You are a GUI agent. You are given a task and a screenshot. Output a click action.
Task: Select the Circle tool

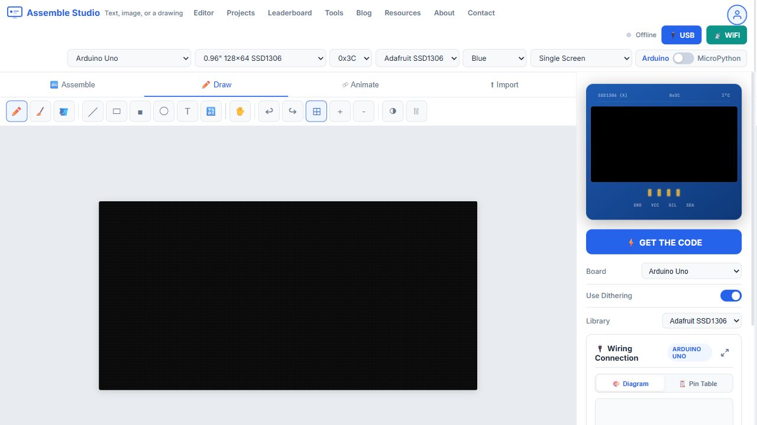click(164, 111)
